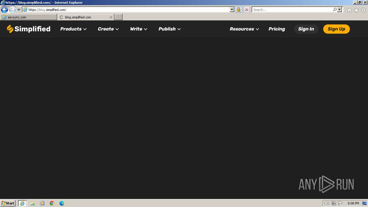The width and height of the screenshot is (368, 207).
Task: Restore down the Internet Explorer window
Action: [360, 2]
